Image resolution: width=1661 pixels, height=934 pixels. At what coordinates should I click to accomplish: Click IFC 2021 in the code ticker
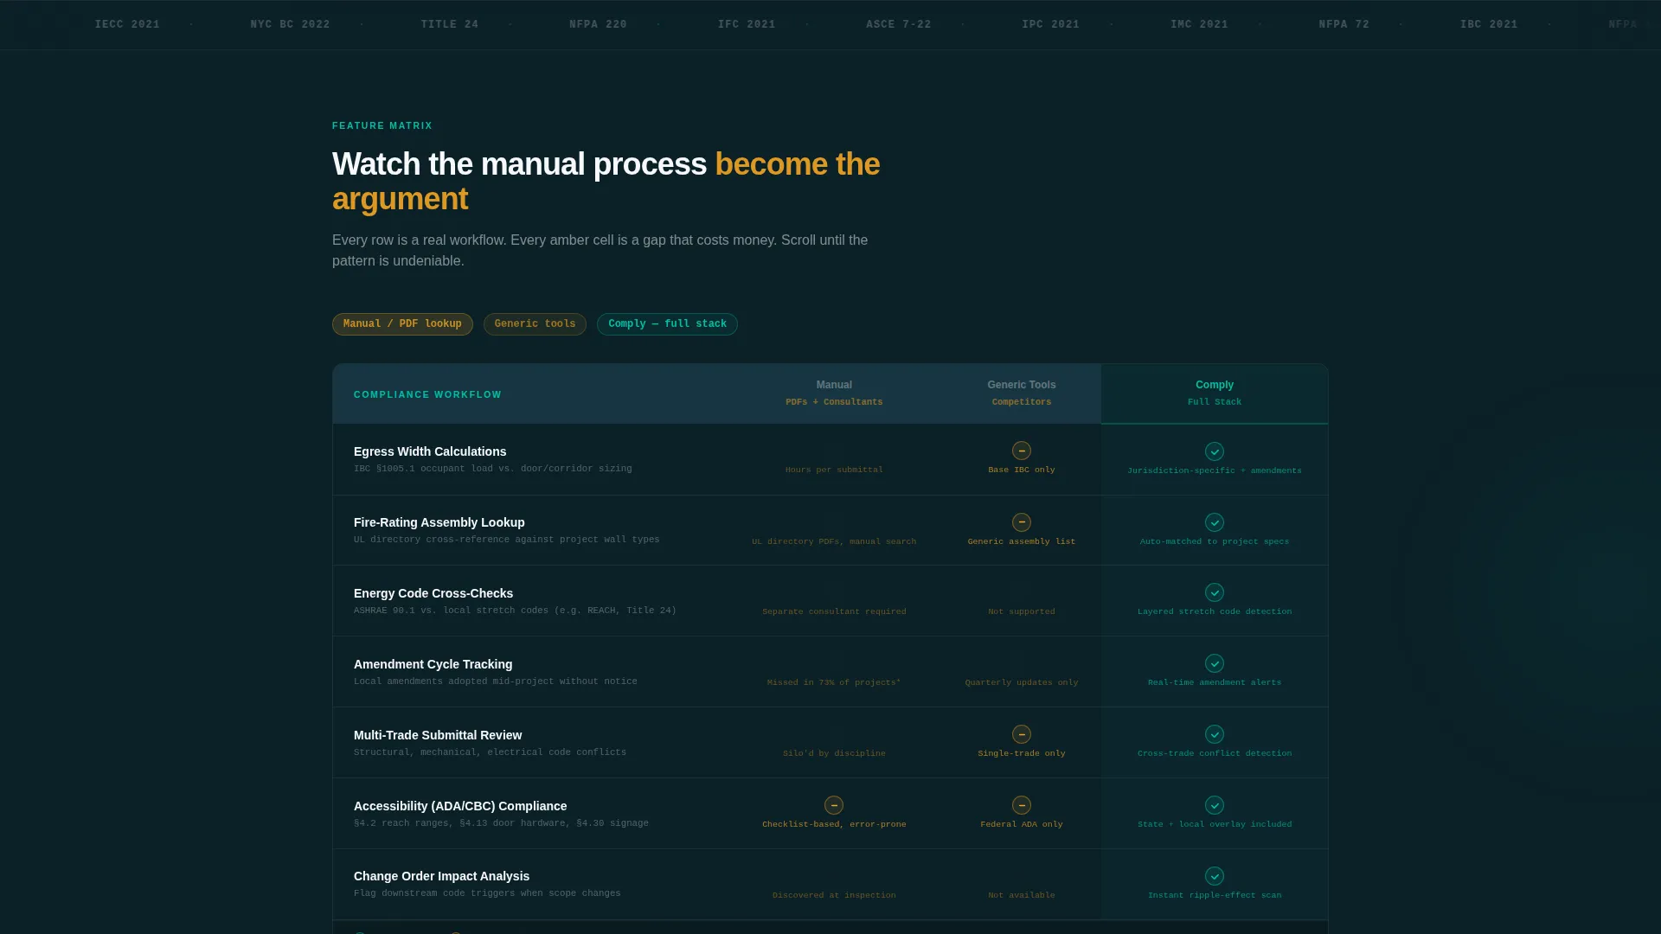[747, 24]
